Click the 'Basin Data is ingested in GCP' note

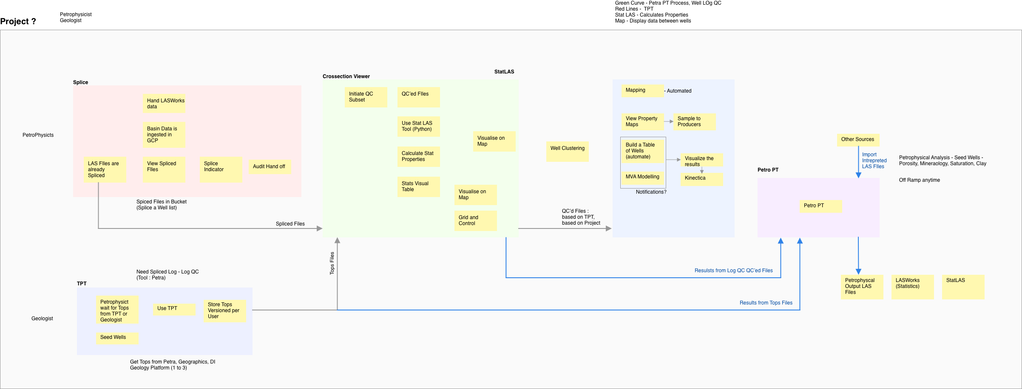[x=164, y=135]
